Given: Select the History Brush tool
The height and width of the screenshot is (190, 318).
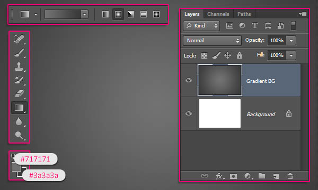Looking at the screenshot, I should click(x=19, y=80).
